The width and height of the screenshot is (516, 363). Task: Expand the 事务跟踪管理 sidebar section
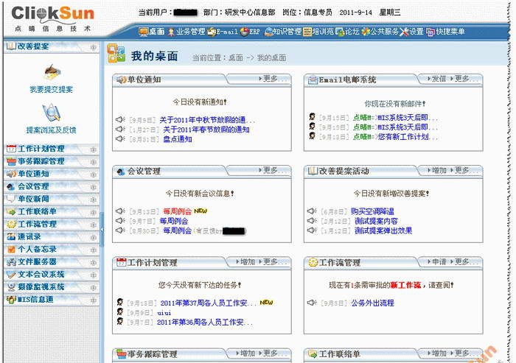94,162
